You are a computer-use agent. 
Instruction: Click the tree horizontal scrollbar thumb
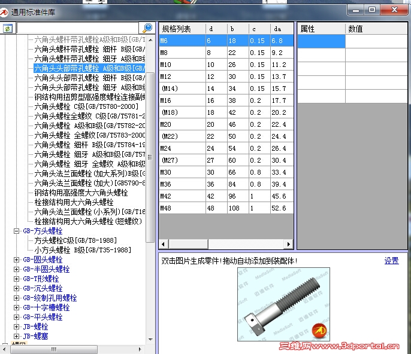click(x=54, y=349)
